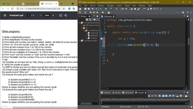
Task: Toggle Word Wrap in Console toolbar
Action: (166, 96)
